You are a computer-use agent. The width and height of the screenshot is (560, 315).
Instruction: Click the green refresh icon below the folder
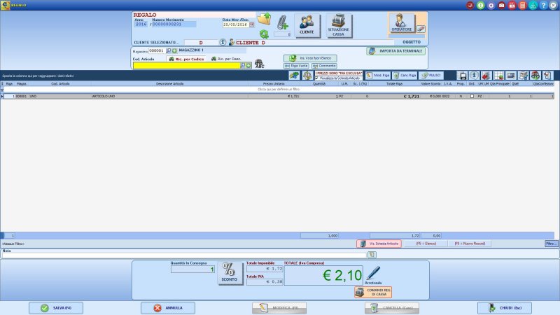pos(264,34)
